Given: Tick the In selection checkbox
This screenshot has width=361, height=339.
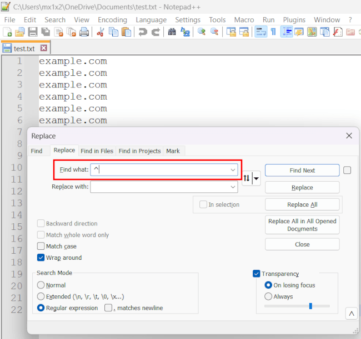Looking at the screenshot, I should 203,204.
